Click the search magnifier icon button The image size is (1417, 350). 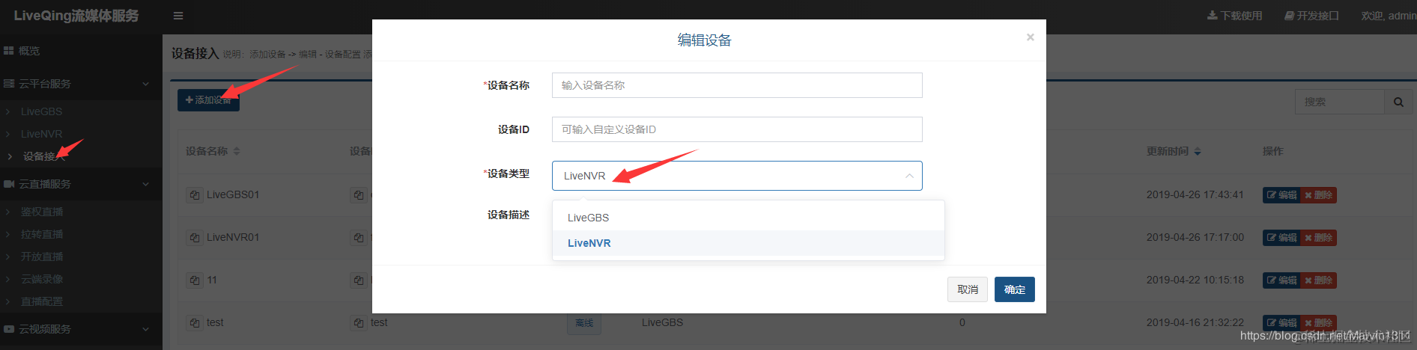1398,102
